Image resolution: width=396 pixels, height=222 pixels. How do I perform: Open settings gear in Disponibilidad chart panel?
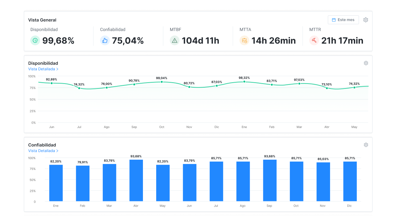click(366, 63)
